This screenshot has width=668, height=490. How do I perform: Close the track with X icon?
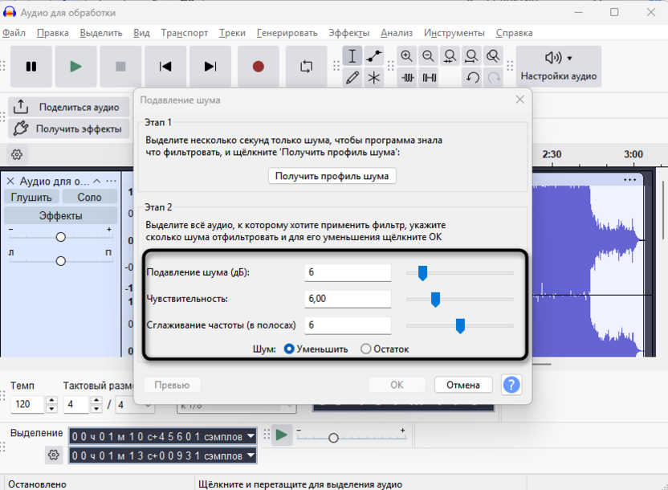(10, 181)
